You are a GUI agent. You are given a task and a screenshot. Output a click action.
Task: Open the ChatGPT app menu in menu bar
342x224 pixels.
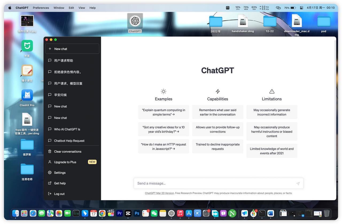point(22,8)
